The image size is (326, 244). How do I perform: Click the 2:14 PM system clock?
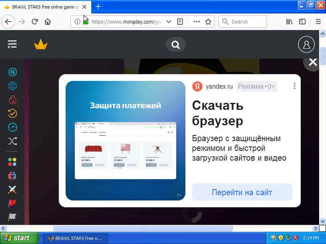tap(311, 238)
